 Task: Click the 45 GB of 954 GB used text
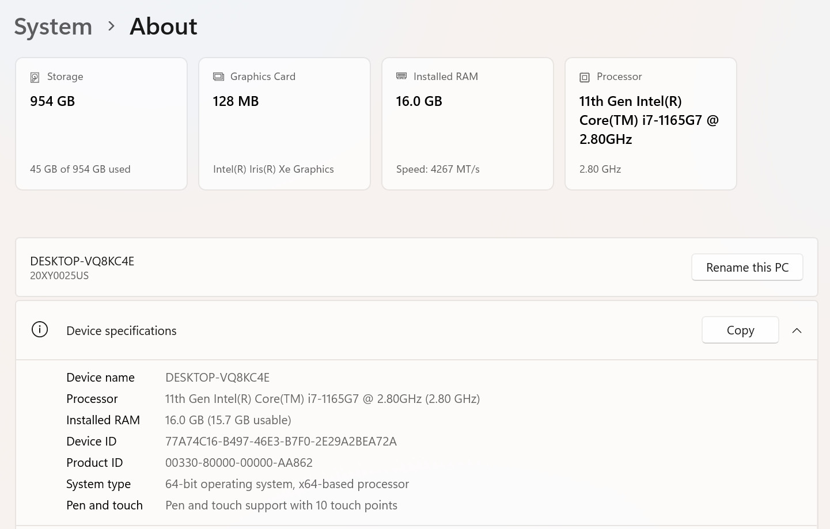point(80,169)
